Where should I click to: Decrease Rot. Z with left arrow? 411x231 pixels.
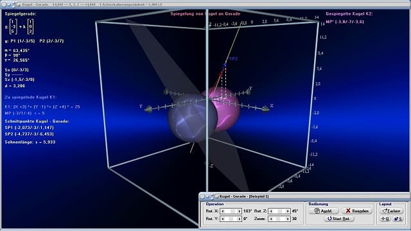271,211
